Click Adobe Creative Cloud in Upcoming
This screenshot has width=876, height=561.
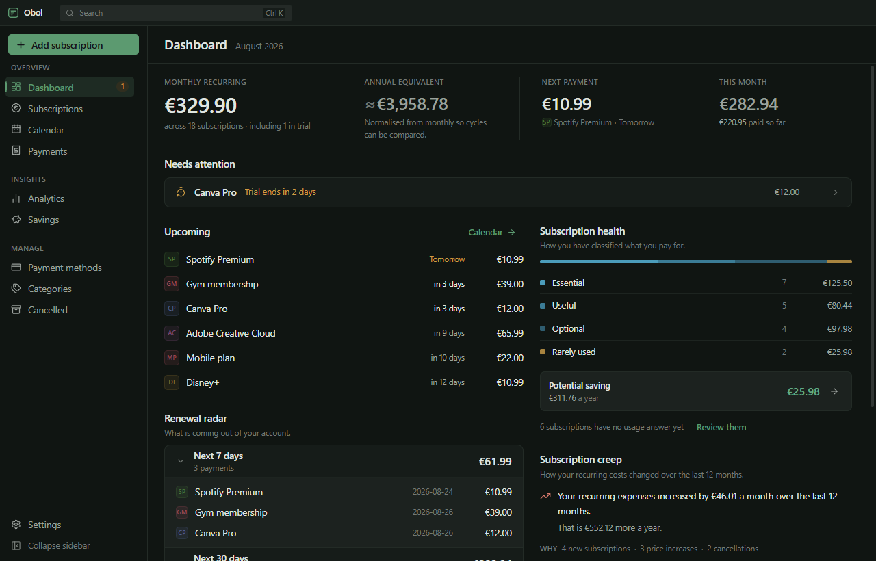(344, 333)
